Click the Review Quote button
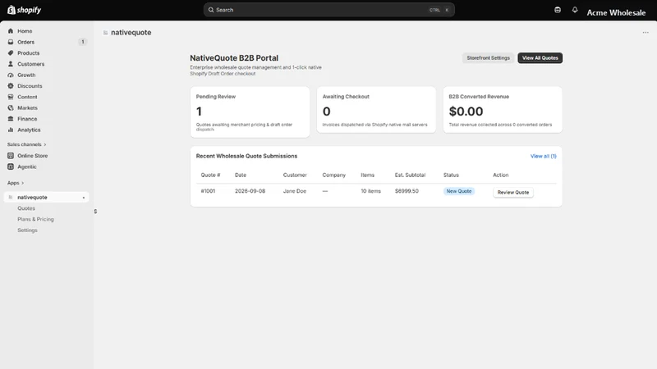The width and height of the screenshot is (657, 369). [512, 193]
